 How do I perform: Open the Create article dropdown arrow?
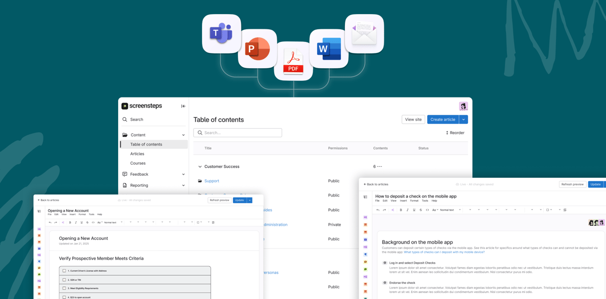(464, 120)
